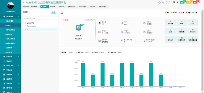Toggle the yellow 未开户 status legend dot
Viewport: 204px width, 93px height.
(x=172, y=13)
